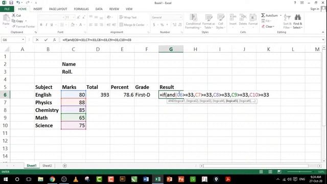Select cell with Math marks 65
The height and width of the screenshot is (184, 327).
pos(74,118)
